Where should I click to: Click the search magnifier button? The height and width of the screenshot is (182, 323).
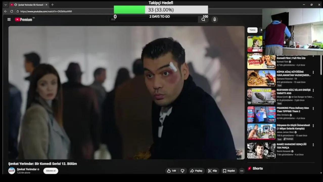(203, 19)
